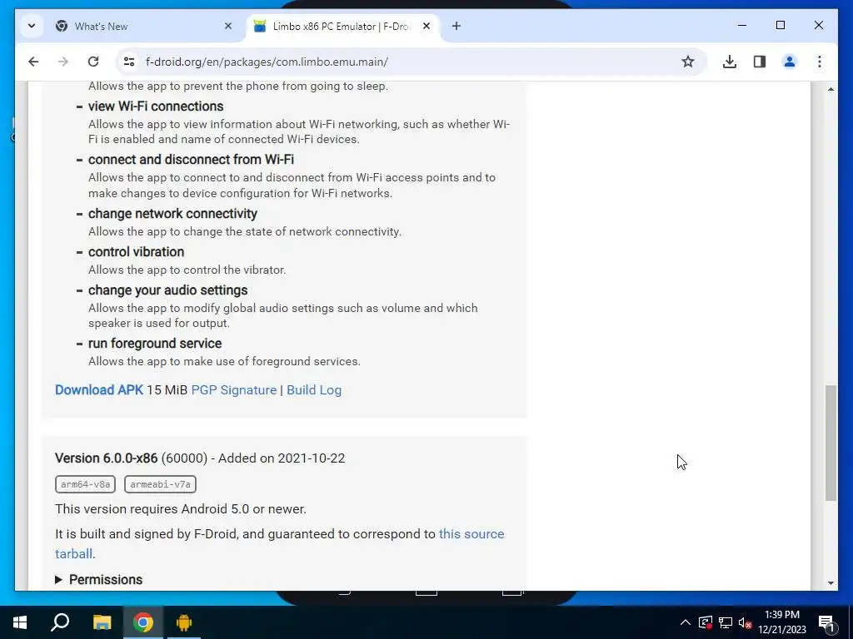
Task: Minimize the Chrome window
Action: coord(742,25)
